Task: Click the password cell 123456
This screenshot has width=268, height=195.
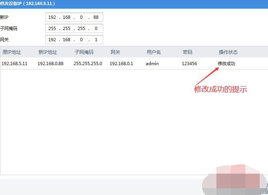Action: [x=189, y=64]
